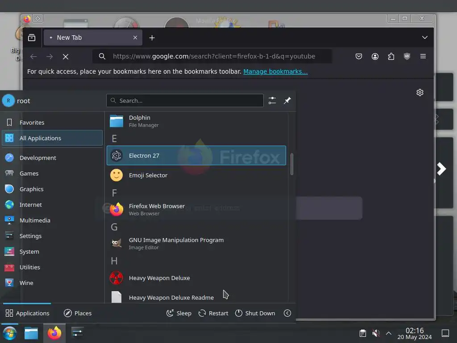Screen dimensions: 457x343
Task: Activate Firefox taskbar icon
Action: [x=54, y=333]
